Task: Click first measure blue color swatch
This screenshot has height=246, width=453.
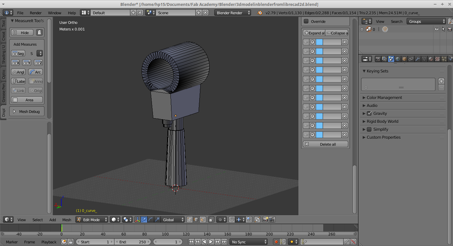Action: click(319, 42)
